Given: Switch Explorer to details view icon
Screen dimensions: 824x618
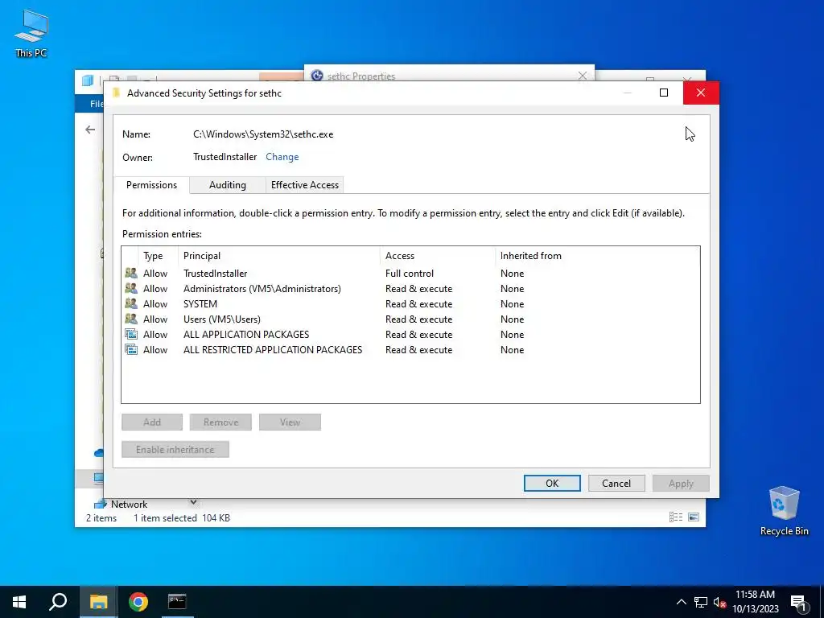Looking at the screenshot, I should point(676,517).
